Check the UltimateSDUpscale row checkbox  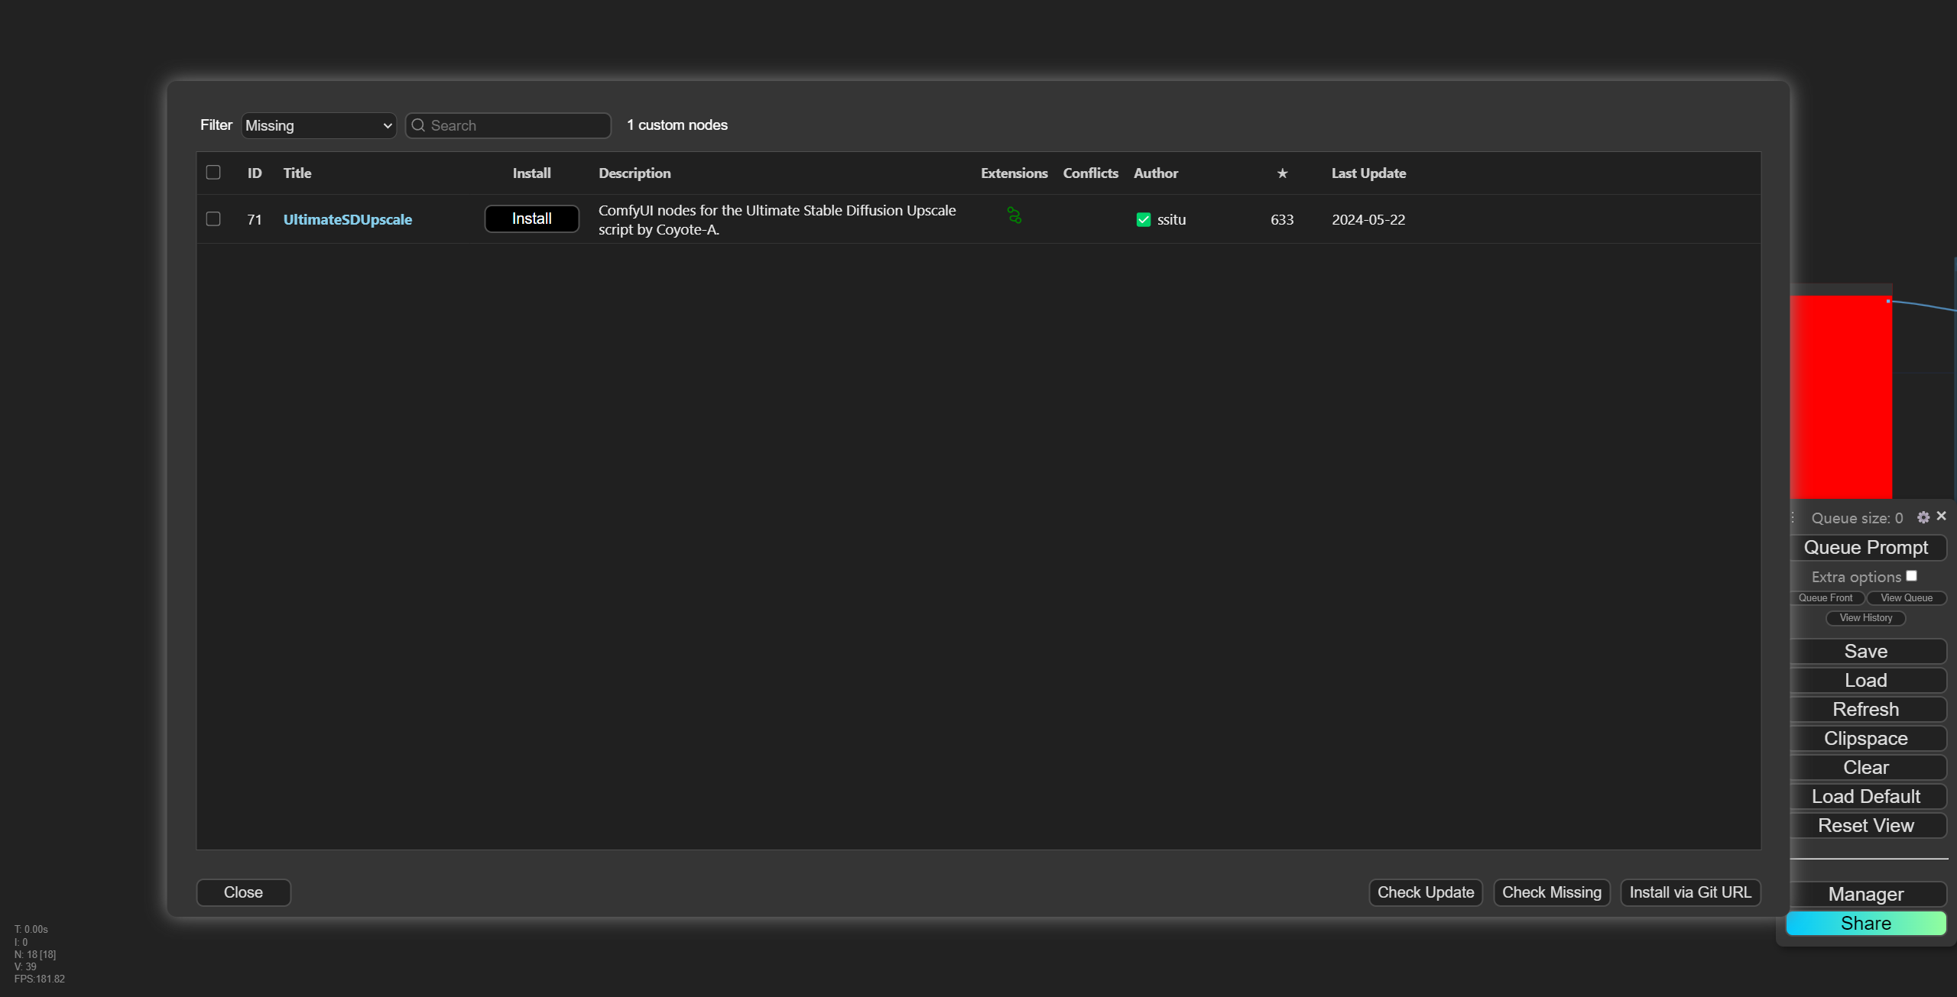coord(213,219)
